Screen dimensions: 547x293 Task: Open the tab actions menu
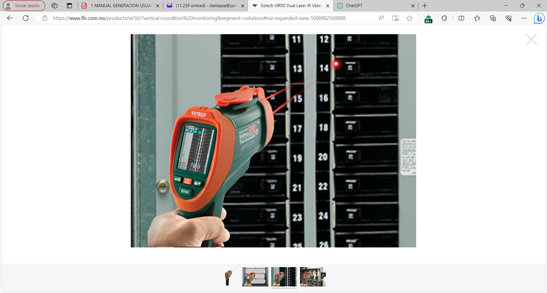pyautogui.click(x=69, y=6)
